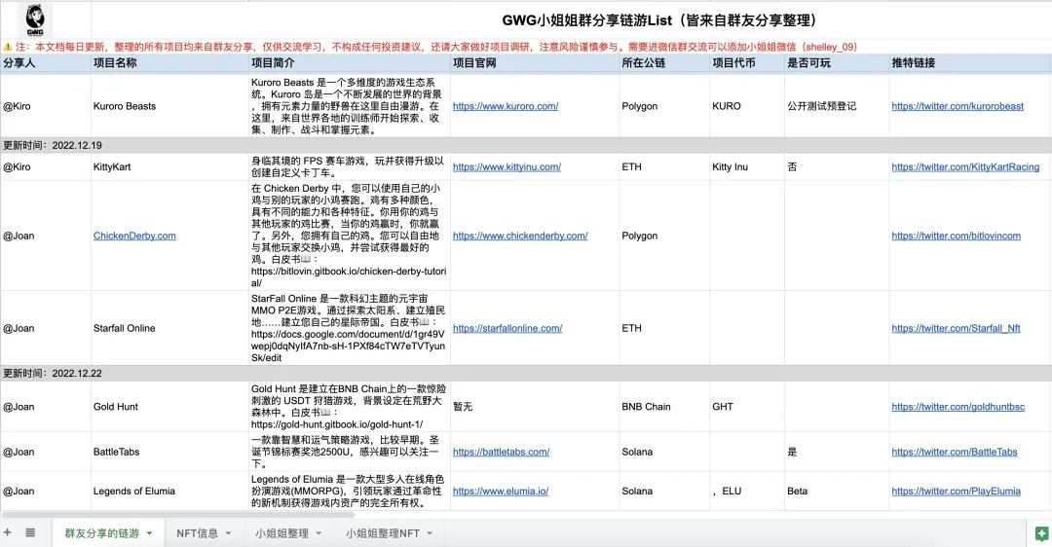Image resolution: width=1052 pixels, height=547 pixels.
Task: Open the kuroro.com website link
Action: [506, 106]
